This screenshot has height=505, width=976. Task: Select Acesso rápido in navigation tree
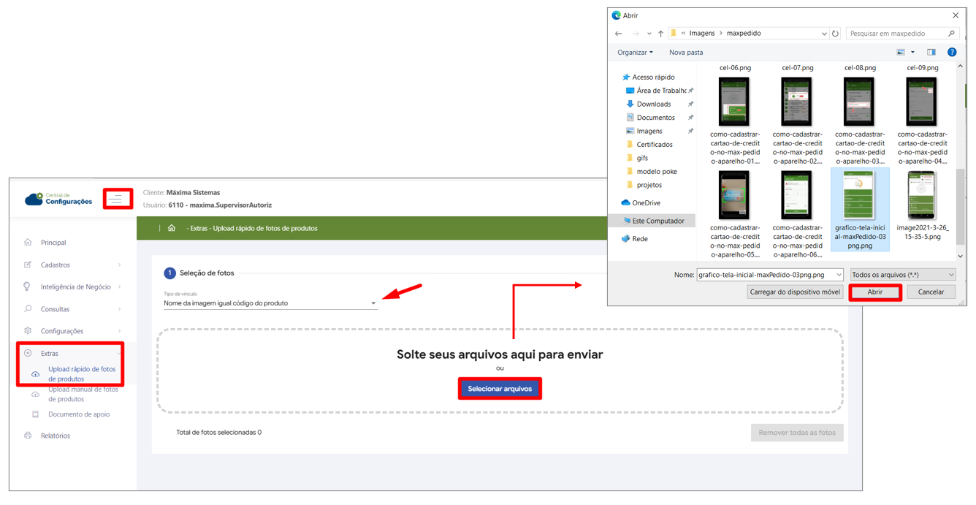(653, 77)
